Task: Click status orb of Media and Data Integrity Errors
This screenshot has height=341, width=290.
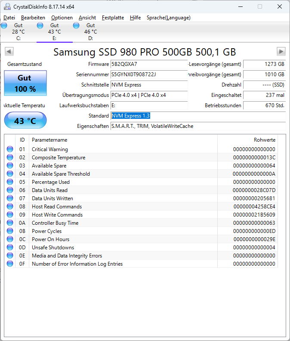Action: (x=10, y=255)
